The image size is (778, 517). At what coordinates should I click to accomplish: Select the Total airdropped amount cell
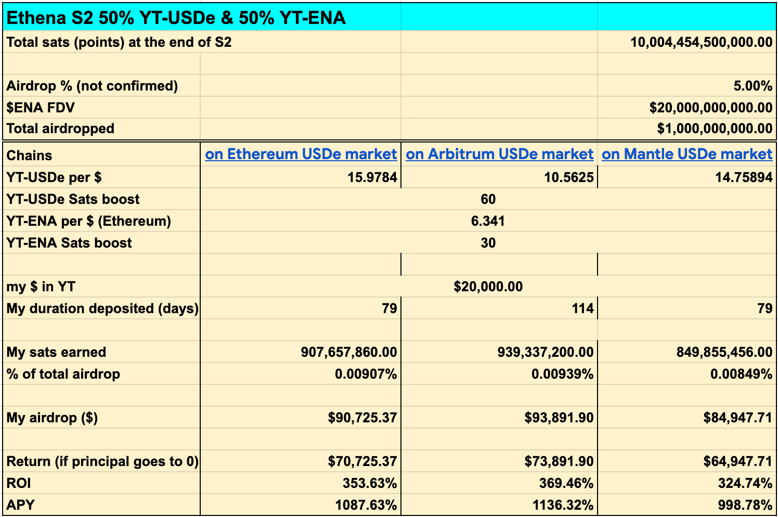pyautogui.click(x=687, y=128)
